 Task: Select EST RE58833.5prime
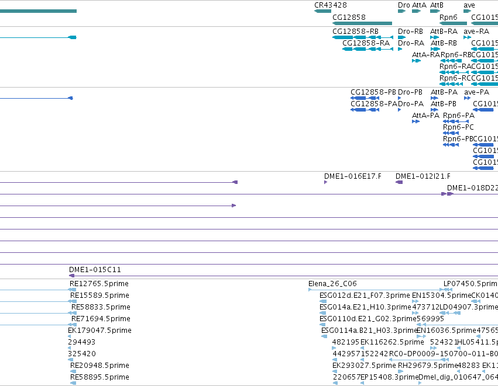tap(101, 307)
